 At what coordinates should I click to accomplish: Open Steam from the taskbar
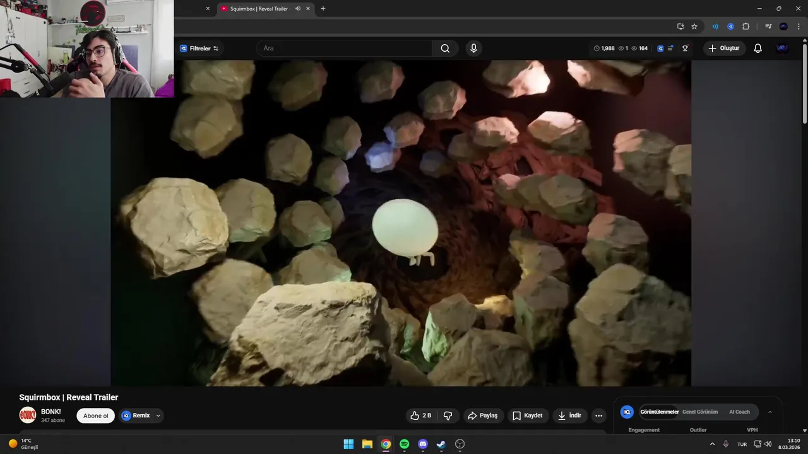441,444
